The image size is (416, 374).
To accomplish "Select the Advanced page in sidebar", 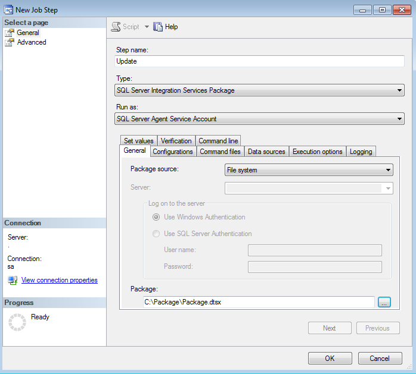I will (x=32, y=42).
